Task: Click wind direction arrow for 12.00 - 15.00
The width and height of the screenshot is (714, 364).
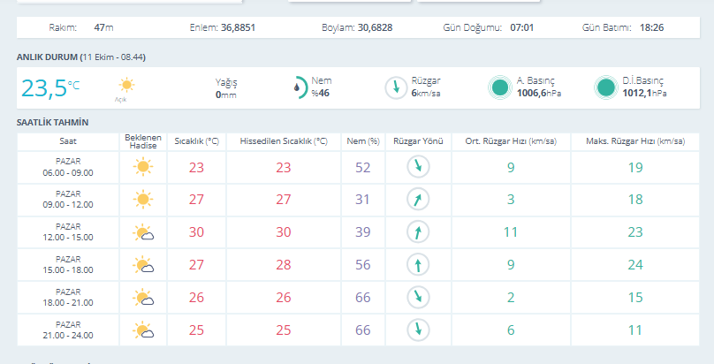Action: (x=418, y=232)
